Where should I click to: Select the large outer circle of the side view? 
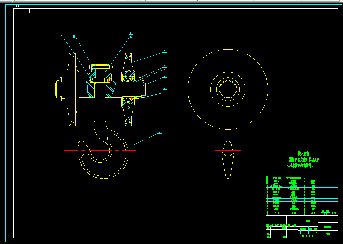pyautogui.click(x=228, y=89)
